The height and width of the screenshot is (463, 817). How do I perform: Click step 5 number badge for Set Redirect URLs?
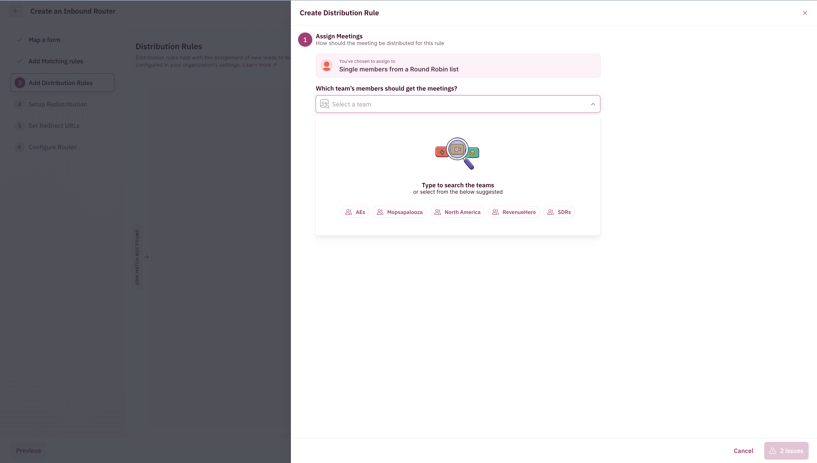tap(20, 126)
